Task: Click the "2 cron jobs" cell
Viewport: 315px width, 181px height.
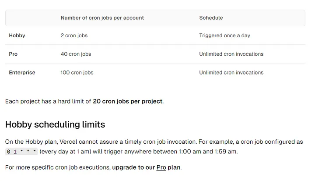Action: click(73, 35)
